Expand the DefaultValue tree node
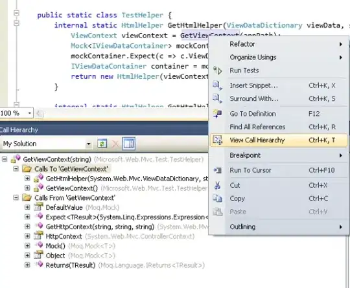 (27, 207)
